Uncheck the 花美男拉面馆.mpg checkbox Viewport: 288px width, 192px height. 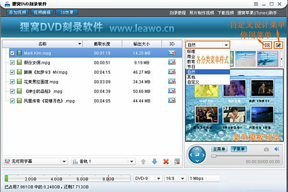pos(12,82)
